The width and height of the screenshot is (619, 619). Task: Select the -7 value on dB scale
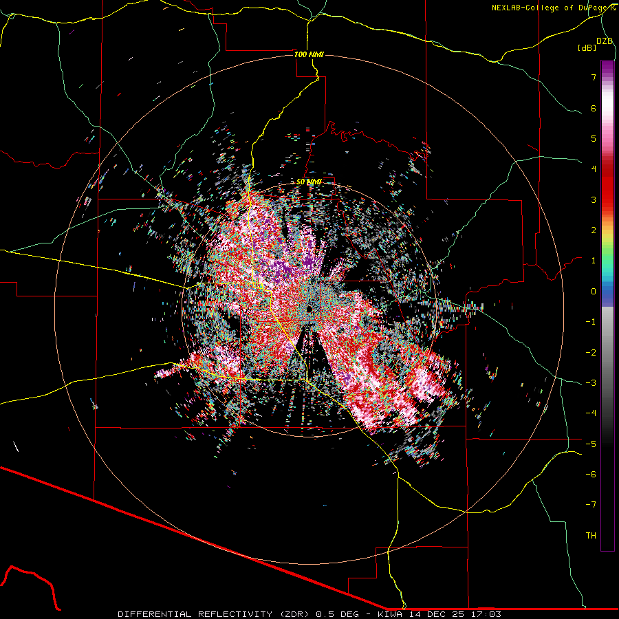[591, 505]
